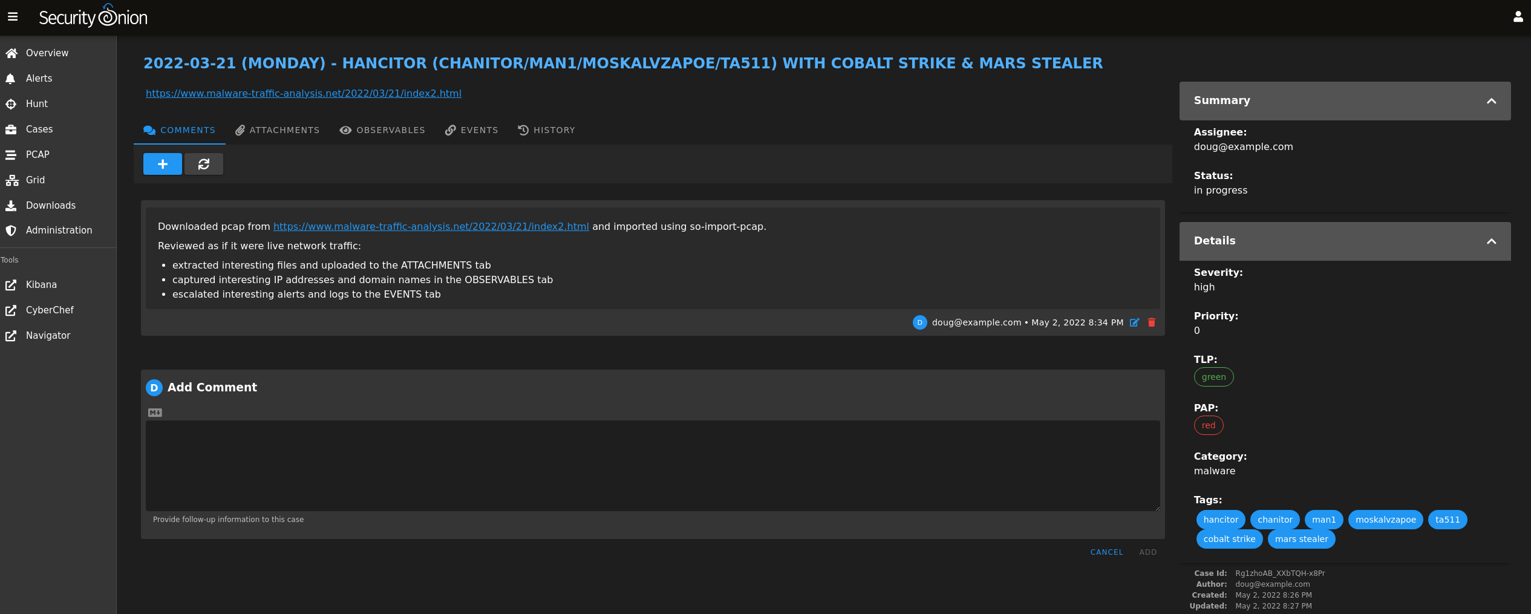Image resolution: width=1531 pixels, height=614 pixels.
Task: Open Administration section
Action: [x=58, y=230]
